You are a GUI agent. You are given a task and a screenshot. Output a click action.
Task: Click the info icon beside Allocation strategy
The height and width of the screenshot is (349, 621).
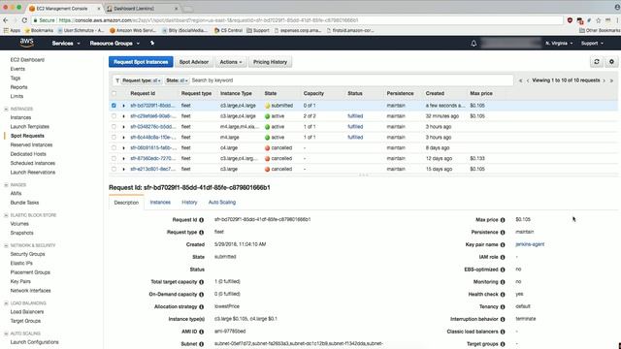pos(201,307)
